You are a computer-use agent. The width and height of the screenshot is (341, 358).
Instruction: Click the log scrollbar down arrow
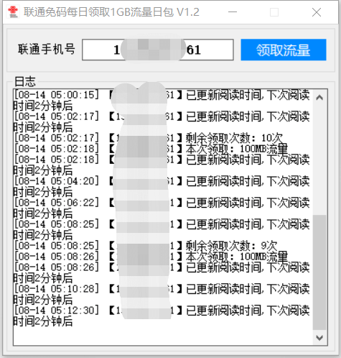(x=319, y=338)
